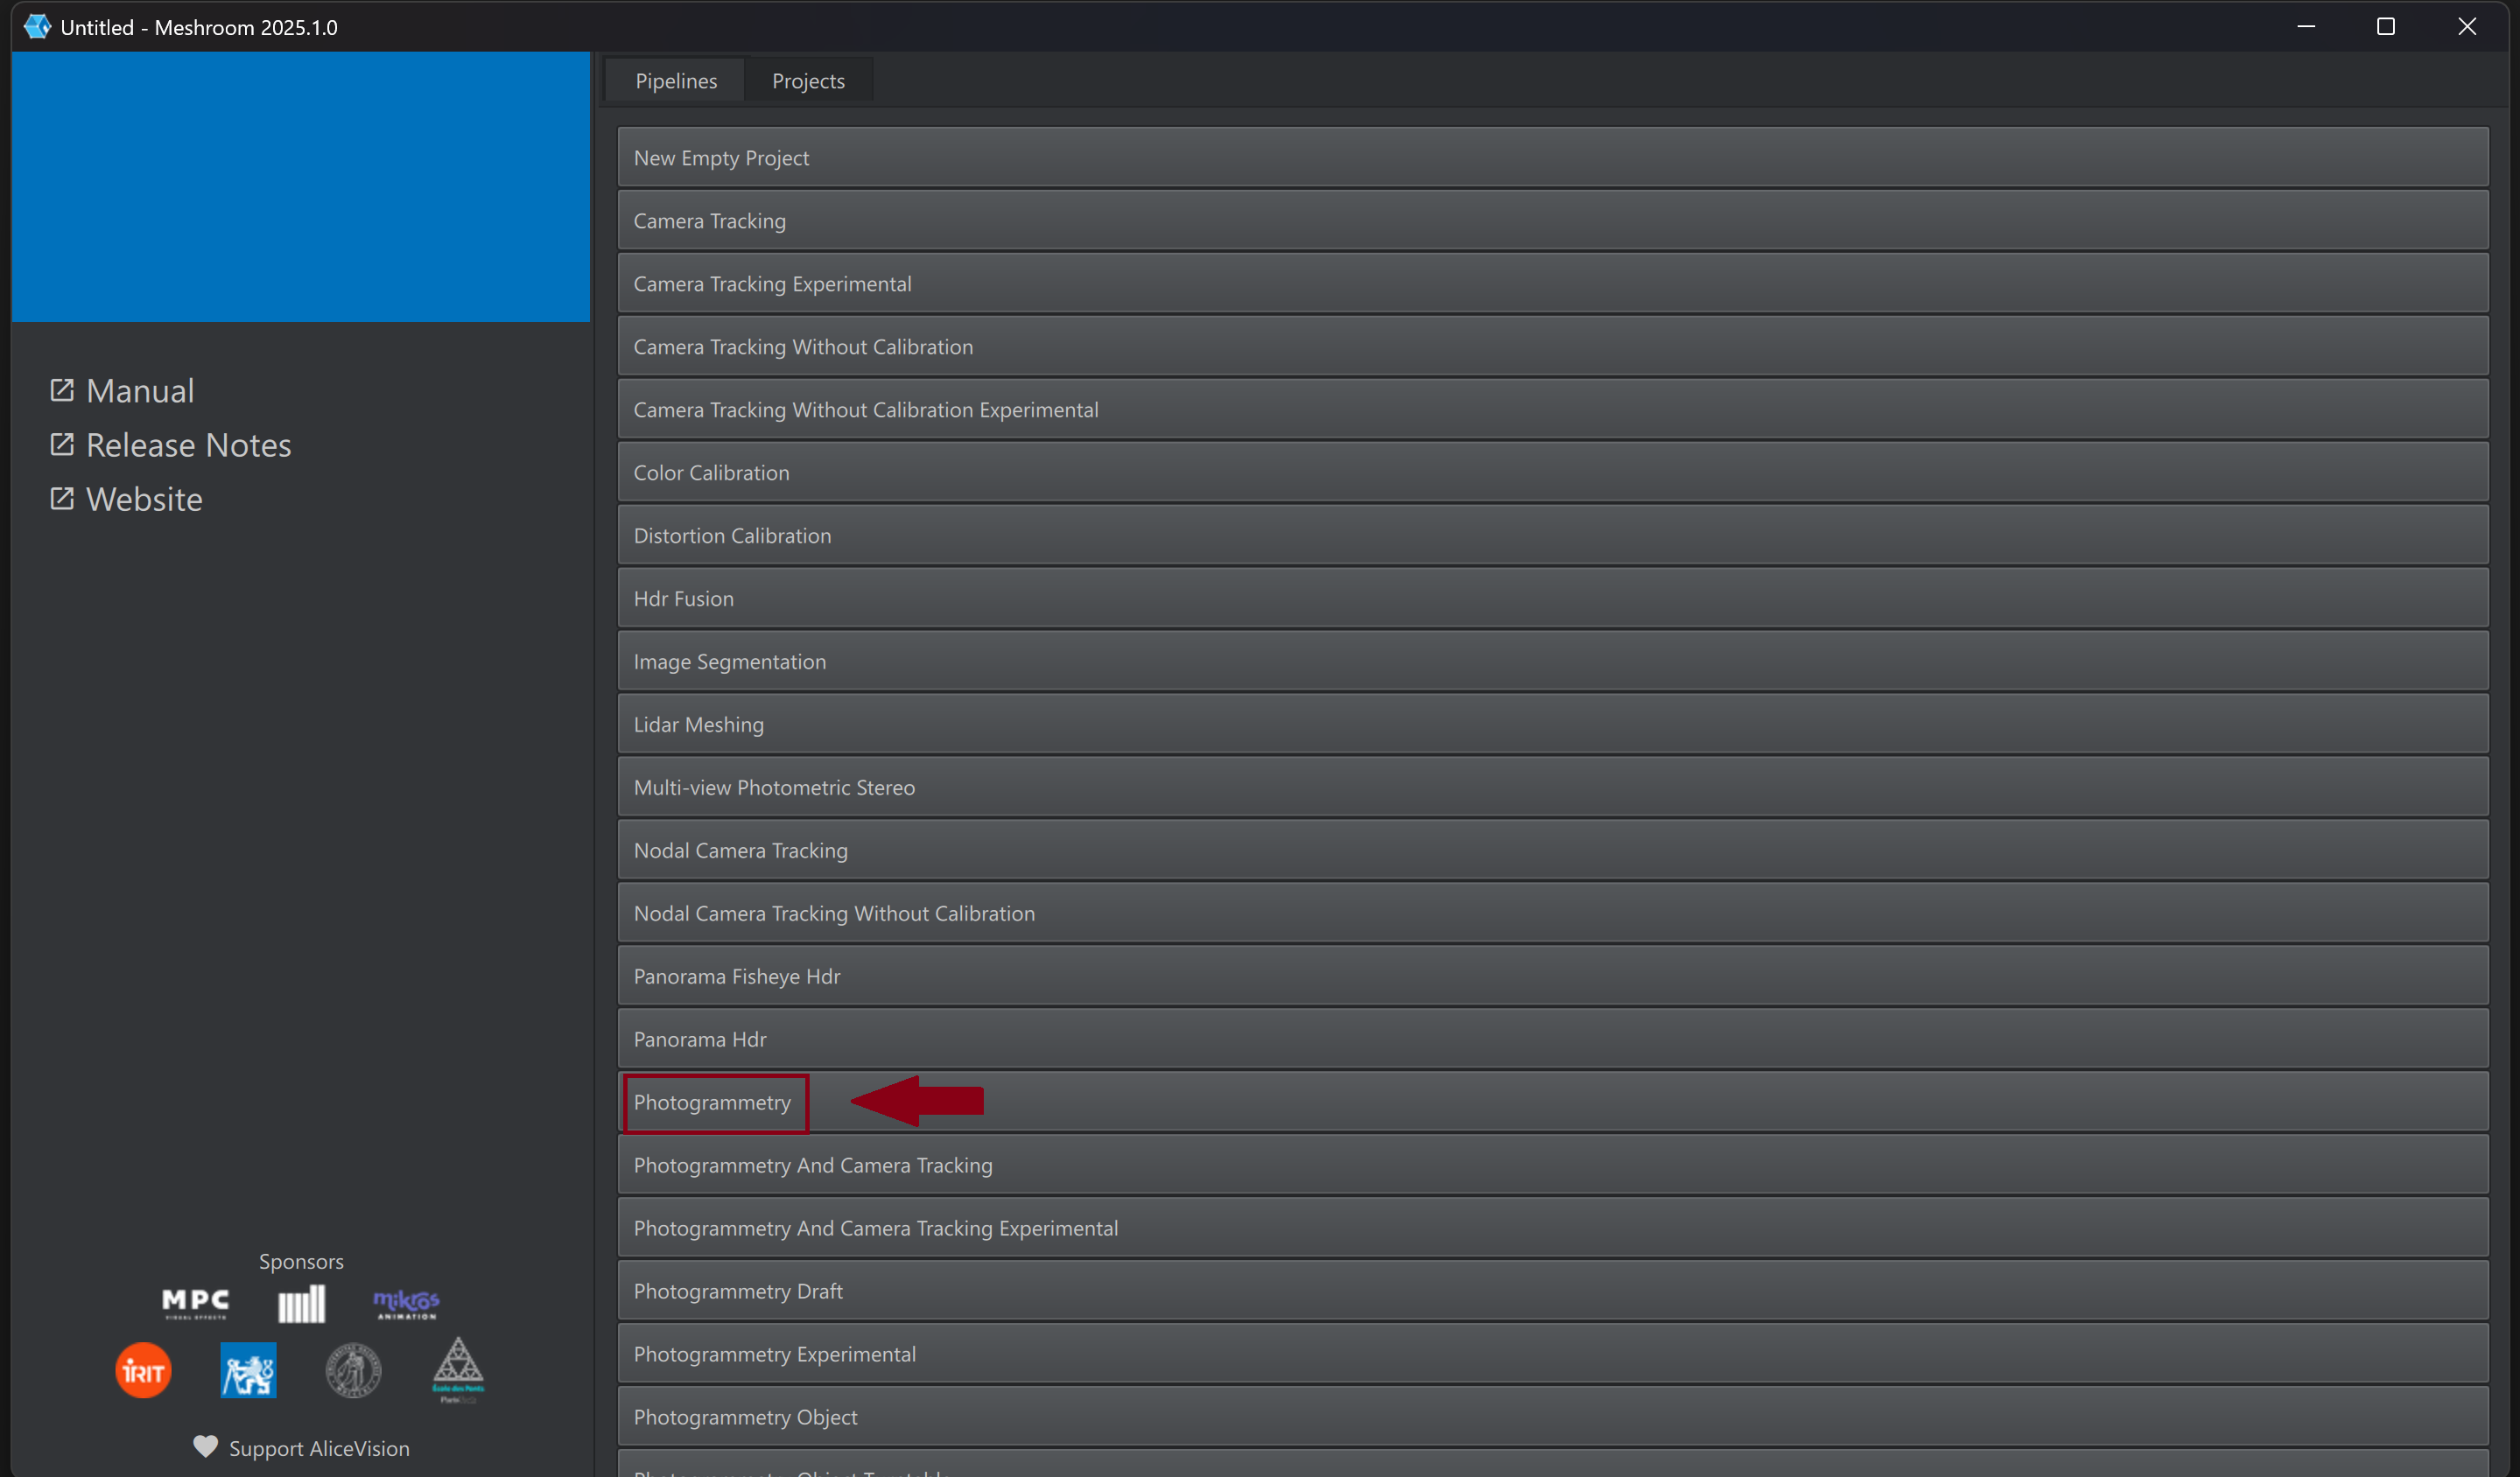Open the Photogrammetry Draft pipeline

coord(1552,1290)
